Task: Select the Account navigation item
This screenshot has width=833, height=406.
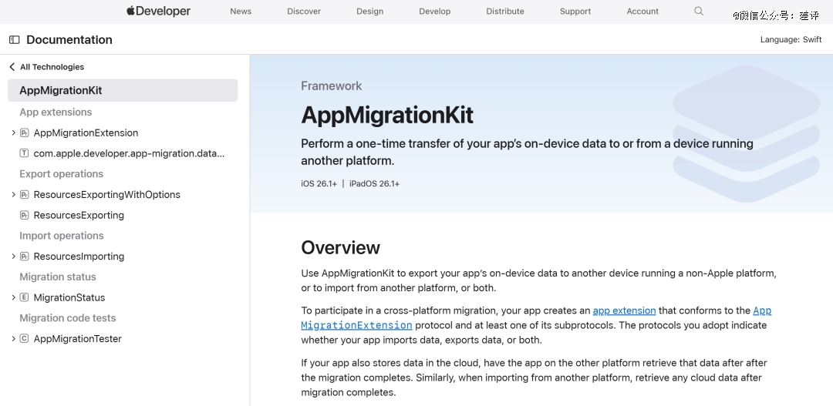Action: point(642,12)
